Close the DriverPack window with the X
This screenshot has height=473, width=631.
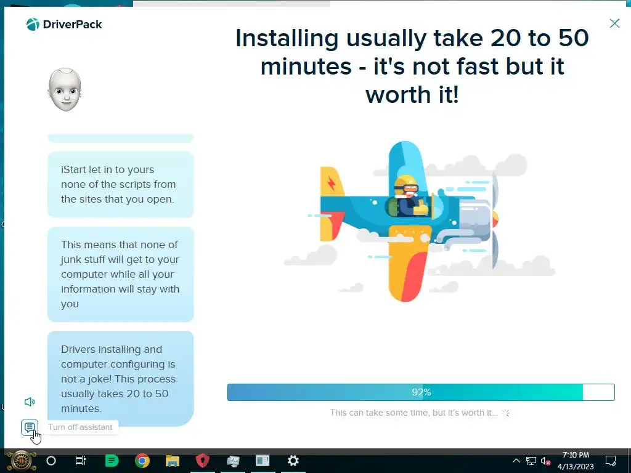[614, 23]
